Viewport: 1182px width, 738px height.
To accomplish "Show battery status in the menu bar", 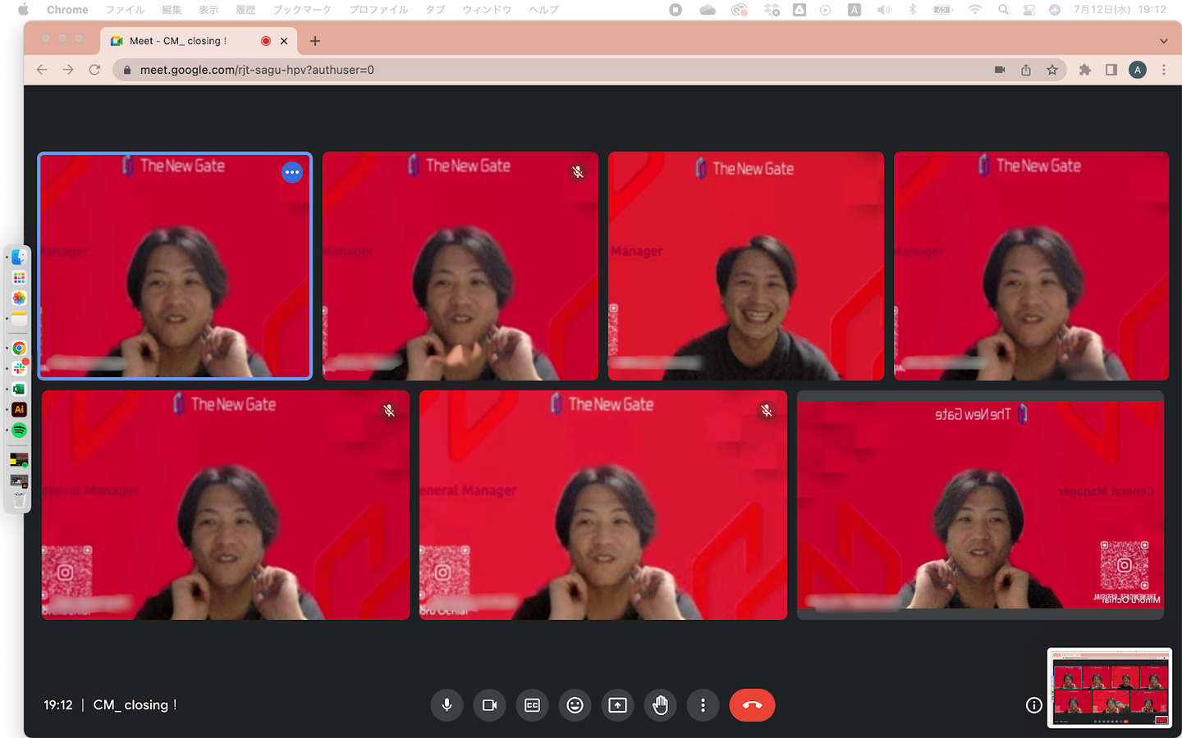I will pyautogui.click(x=942, y=10).
